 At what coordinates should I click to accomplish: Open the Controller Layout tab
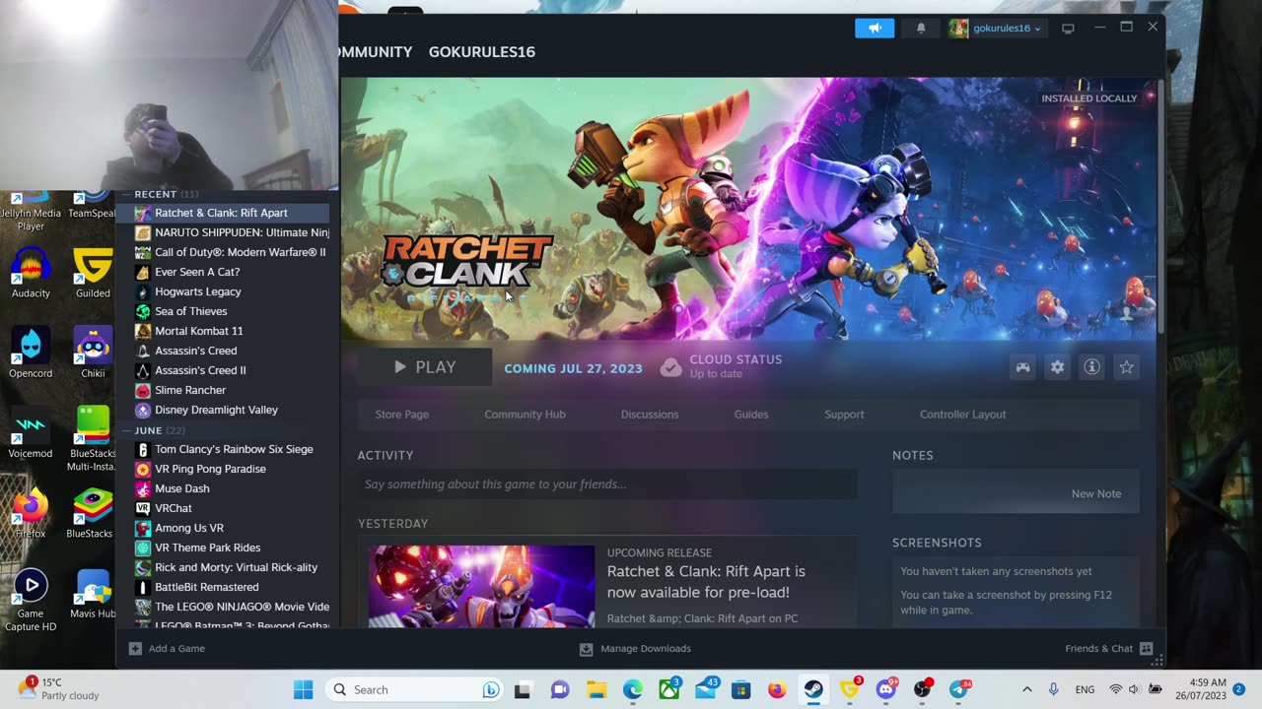tap(963, 415)
